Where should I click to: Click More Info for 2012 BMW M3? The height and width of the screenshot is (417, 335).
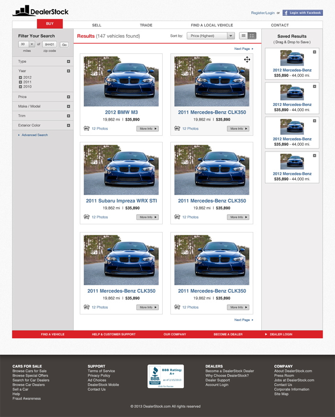pyautogui.click(x=147, y=129)
